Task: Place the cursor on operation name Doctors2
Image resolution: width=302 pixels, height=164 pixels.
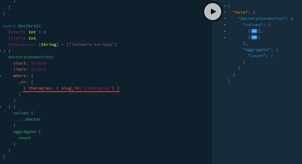Action: [x=28, y=26]
